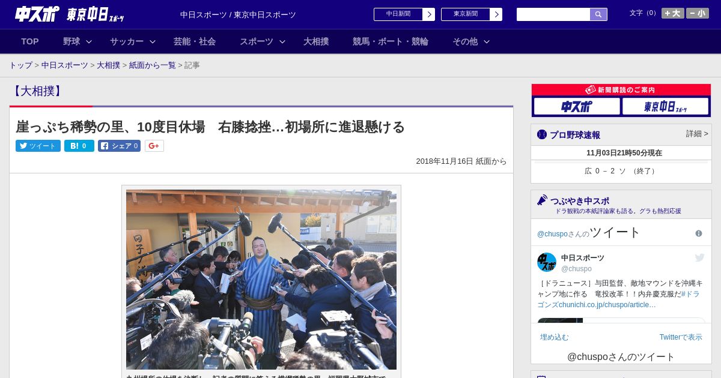
Task: Click arrow beside 東京新聞 button
Action: 496,14
